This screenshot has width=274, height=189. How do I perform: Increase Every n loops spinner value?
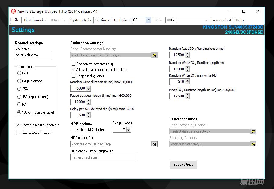(129, 128)
